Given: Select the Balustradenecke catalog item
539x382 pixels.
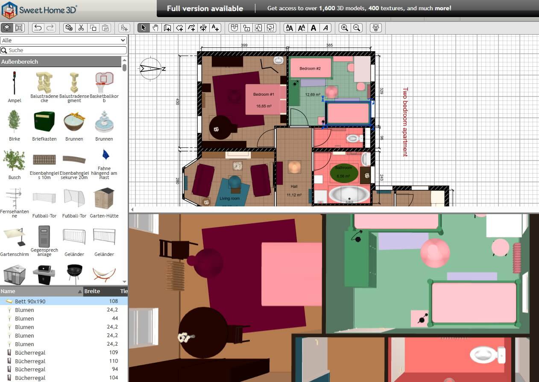Looking at the screenshot, I should click(x=44, y=88).
